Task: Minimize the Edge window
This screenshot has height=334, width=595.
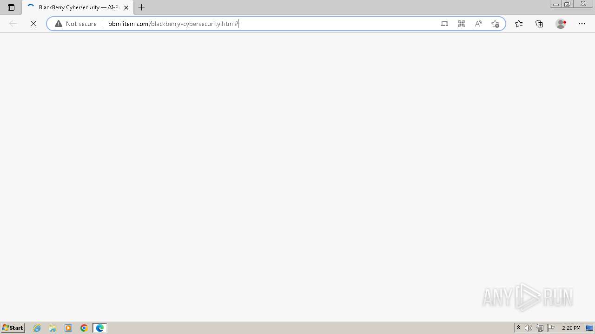Action: pos(556,4)
